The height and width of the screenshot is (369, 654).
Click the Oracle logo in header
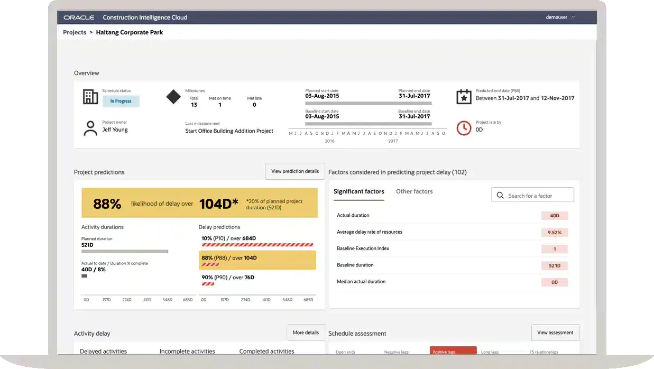click(79, 17)
